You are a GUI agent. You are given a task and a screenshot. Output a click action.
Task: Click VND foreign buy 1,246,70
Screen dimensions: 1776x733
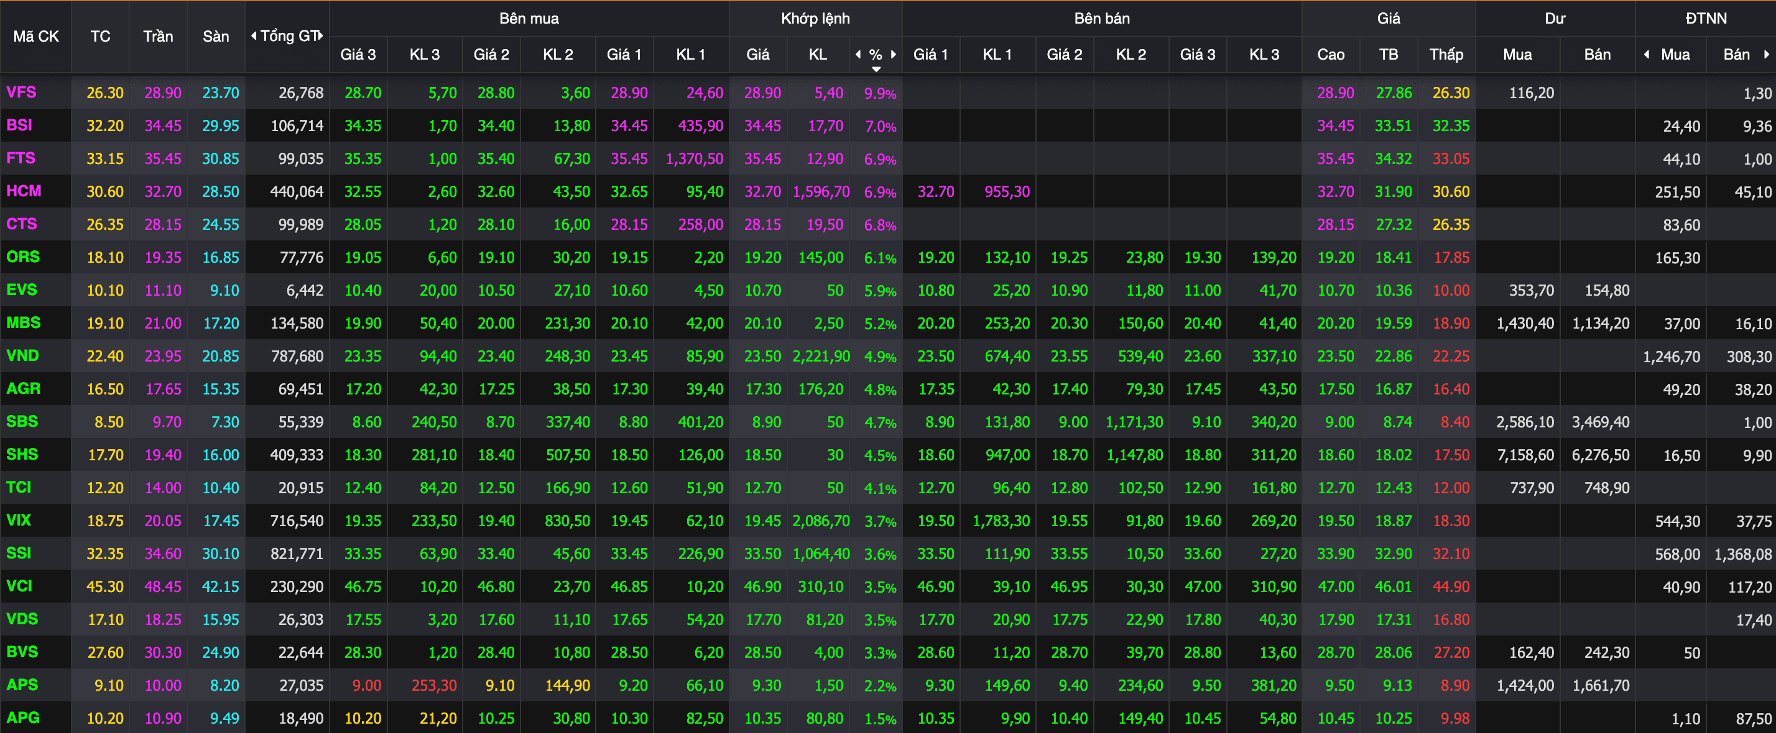pos(1671,357)
